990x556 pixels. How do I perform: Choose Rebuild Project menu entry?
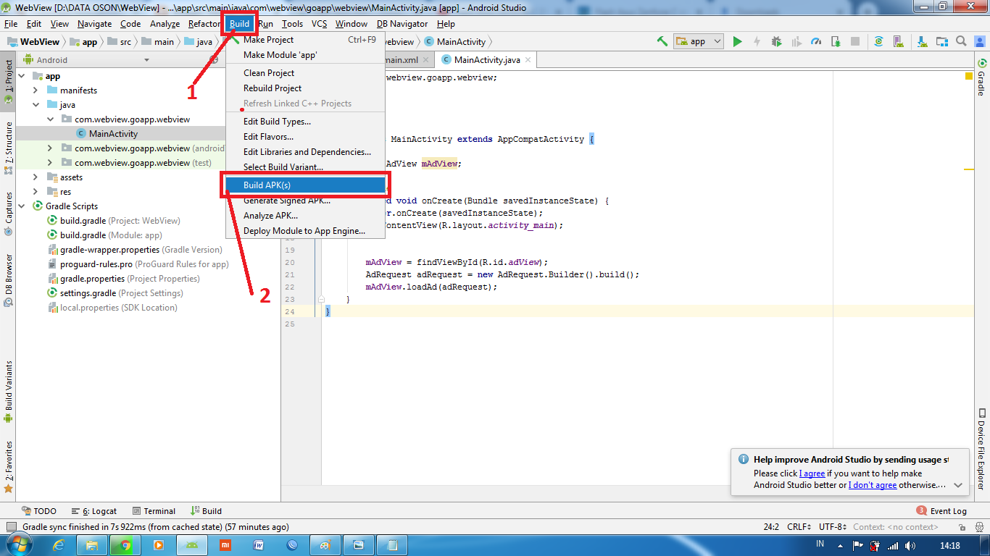(x=304, y=88)
